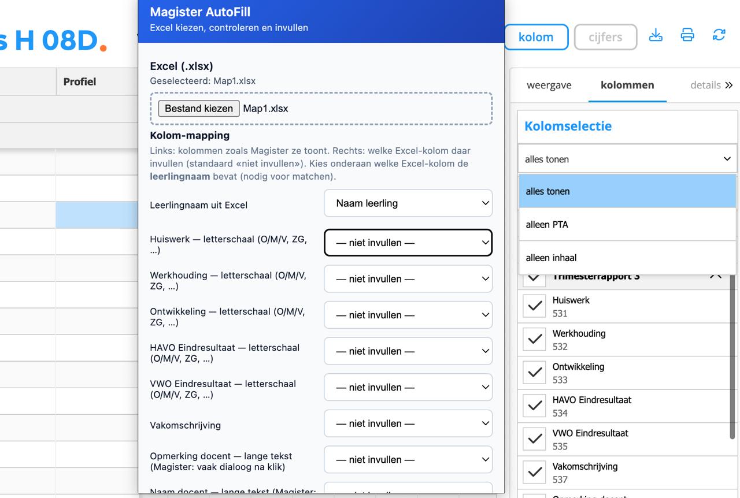
Task: Click the refresh icon
Action: pyautogui.click(x=719, y=35)
